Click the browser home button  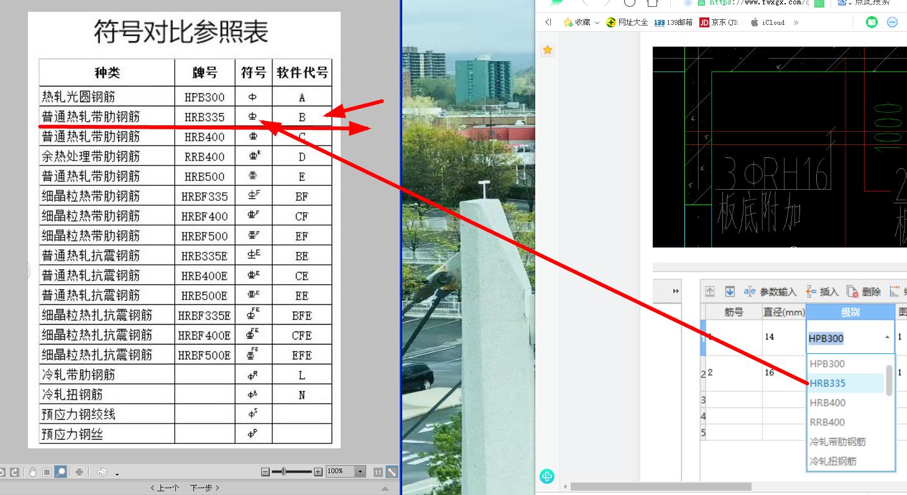(652, 2)
